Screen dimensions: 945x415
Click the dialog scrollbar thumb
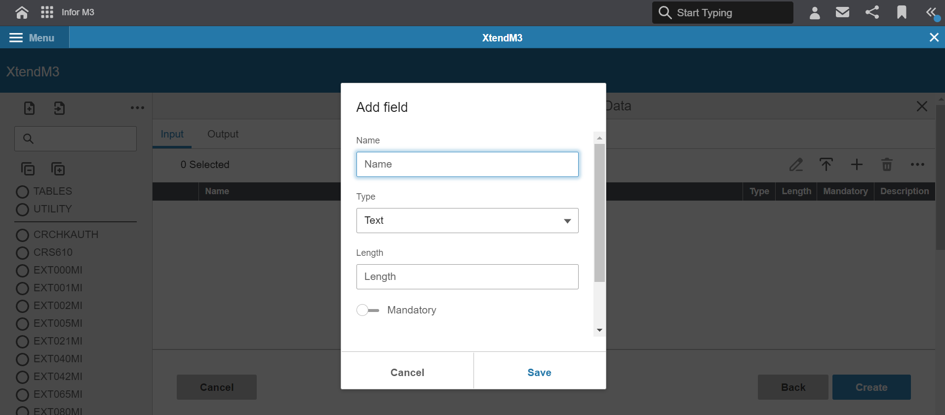[599, 213]
